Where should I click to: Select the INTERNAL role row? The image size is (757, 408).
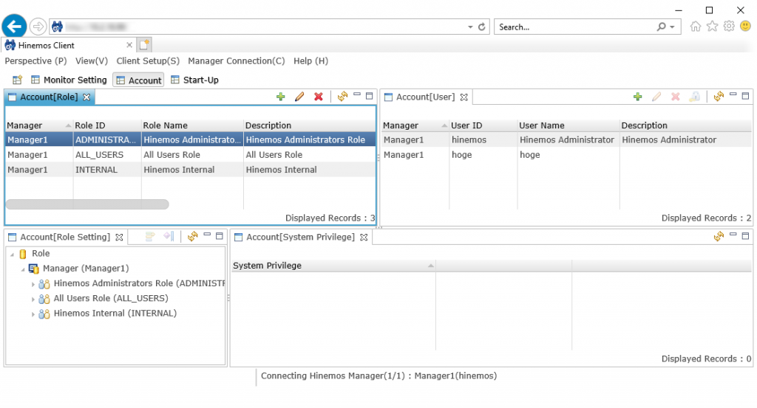click(190, 170)
